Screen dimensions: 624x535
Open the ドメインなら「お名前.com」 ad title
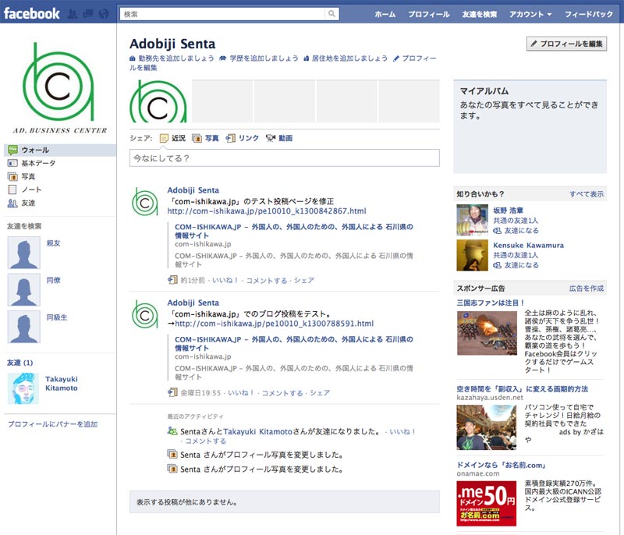click(501, 465)
